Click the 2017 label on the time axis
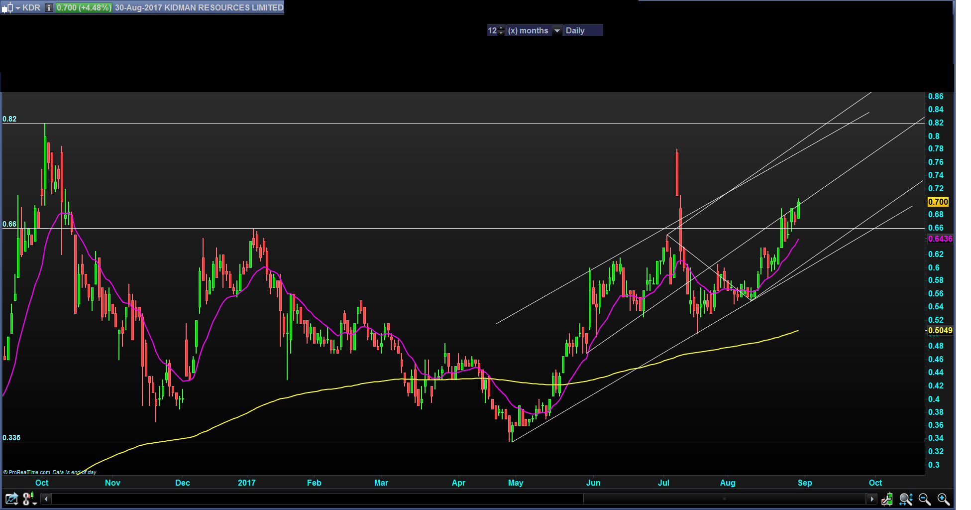The height and width of the screenshot is (510, 971). pos(246,483)
